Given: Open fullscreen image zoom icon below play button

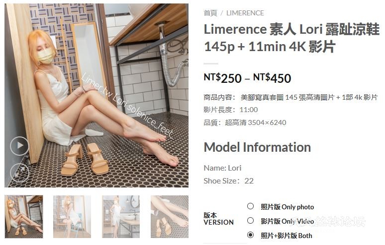Looking at the screenshot, I should click(x=19, y=173).
